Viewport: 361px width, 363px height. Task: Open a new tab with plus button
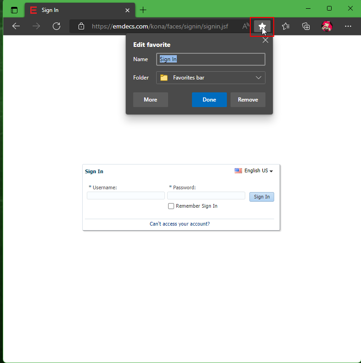pyautogui.click(x=143, y=10)
